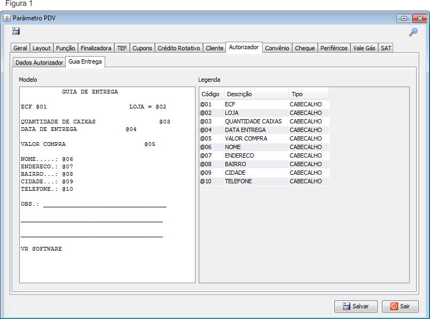Screen dimensions: 430x319
Task: Open the Cupons tab
Action: coord(142,48)
